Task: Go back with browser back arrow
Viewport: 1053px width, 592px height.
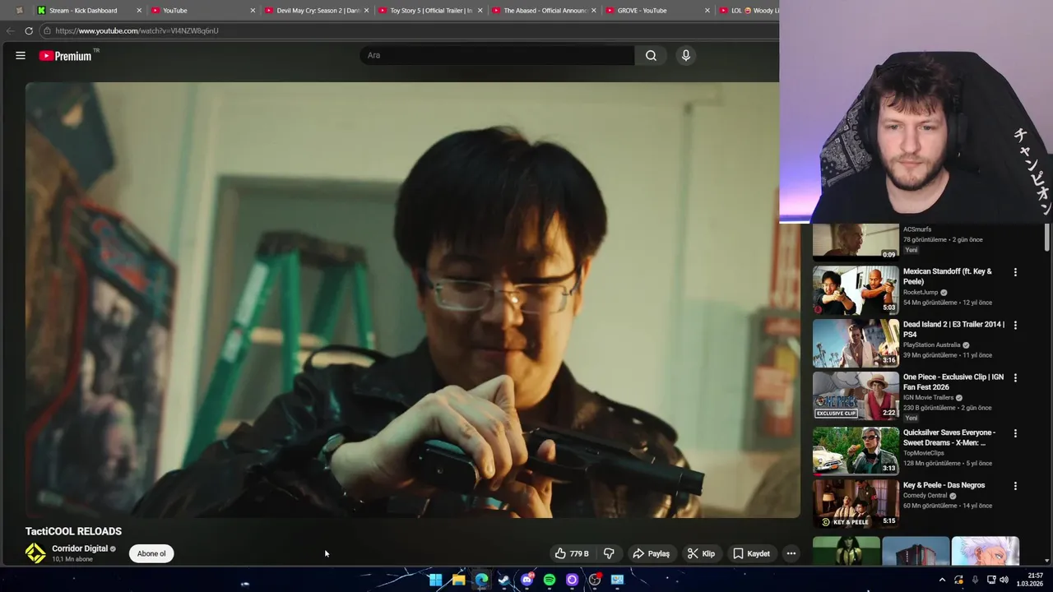Action: 10,30
